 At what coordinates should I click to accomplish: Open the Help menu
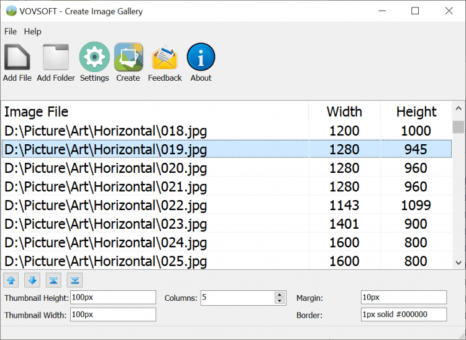tap(33, 32)
